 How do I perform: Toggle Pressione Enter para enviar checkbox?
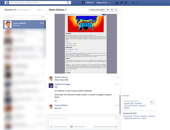click(116, 126)
